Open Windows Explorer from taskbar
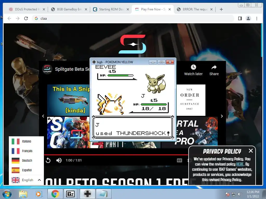The height and width of the screenshot is (199, 266). tap(23, 194)
